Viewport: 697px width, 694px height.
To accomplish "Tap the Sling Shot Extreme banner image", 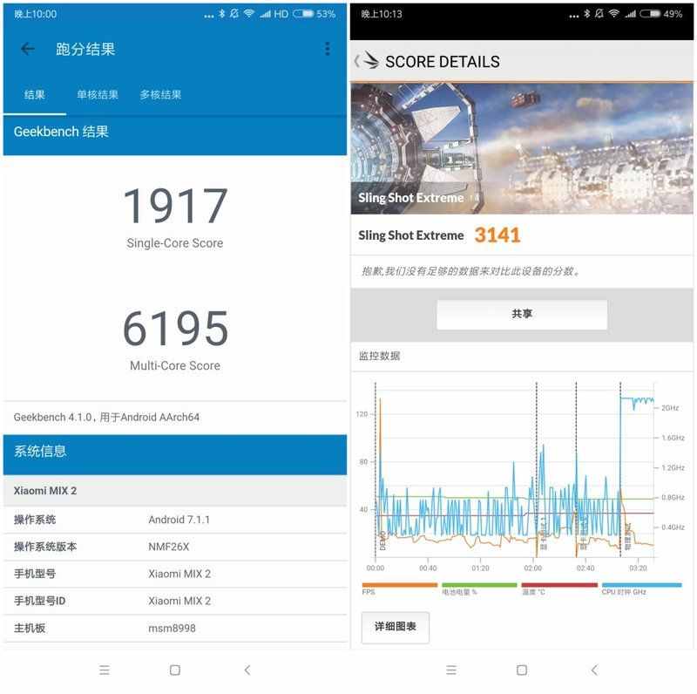I will (x=522, y=148).
